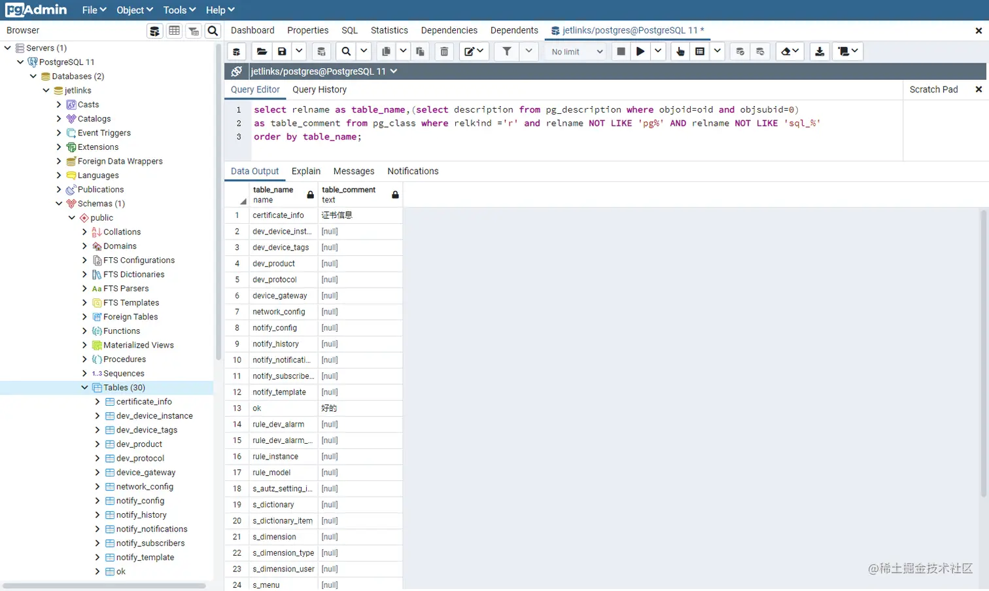Image resolution: width=989 pixels, height=591 pixels.
Task: Expand the certificate_info table node
Action: click(x=97, y=402)
